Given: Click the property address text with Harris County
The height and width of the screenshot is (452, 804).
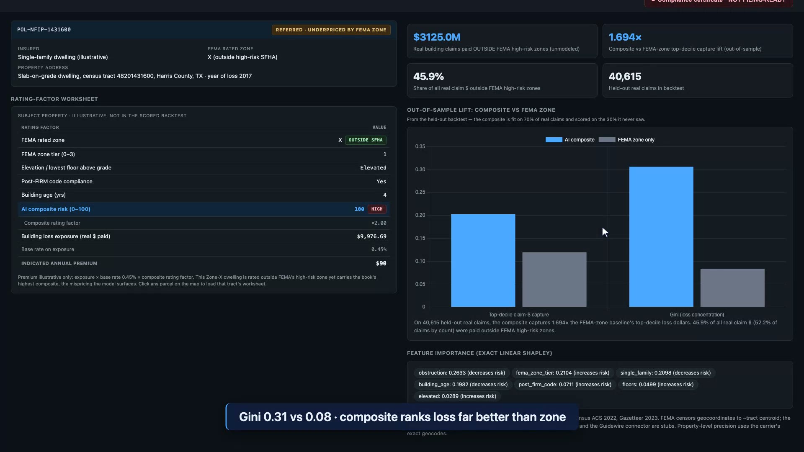Looking at the screenshot, I should 135,76.
